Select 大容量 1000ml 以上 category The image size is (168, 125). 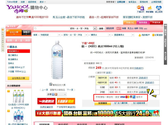(x=17, y=72)
